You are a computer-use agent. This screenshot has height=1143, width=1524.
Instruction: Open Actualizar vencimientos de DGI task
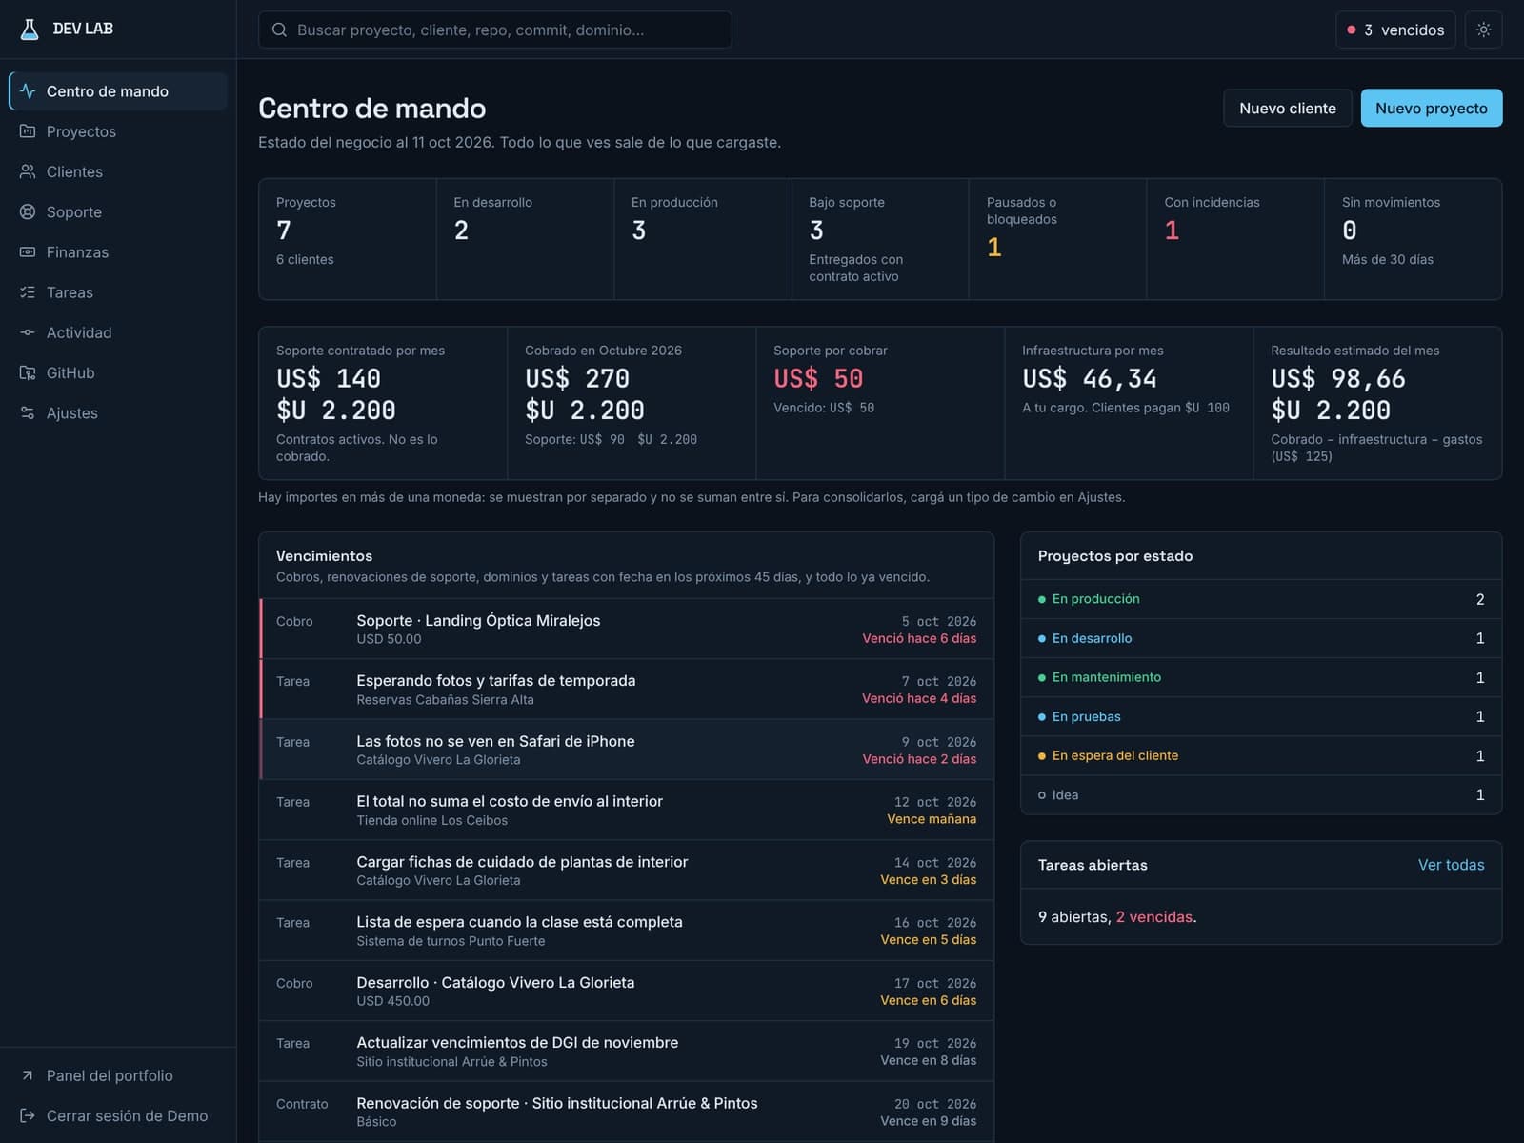626,1052
